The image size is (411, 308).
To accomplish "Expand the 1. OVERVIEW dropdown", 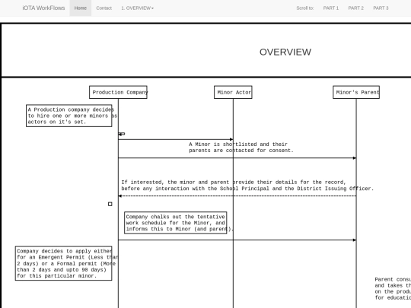I will [137, 8].
